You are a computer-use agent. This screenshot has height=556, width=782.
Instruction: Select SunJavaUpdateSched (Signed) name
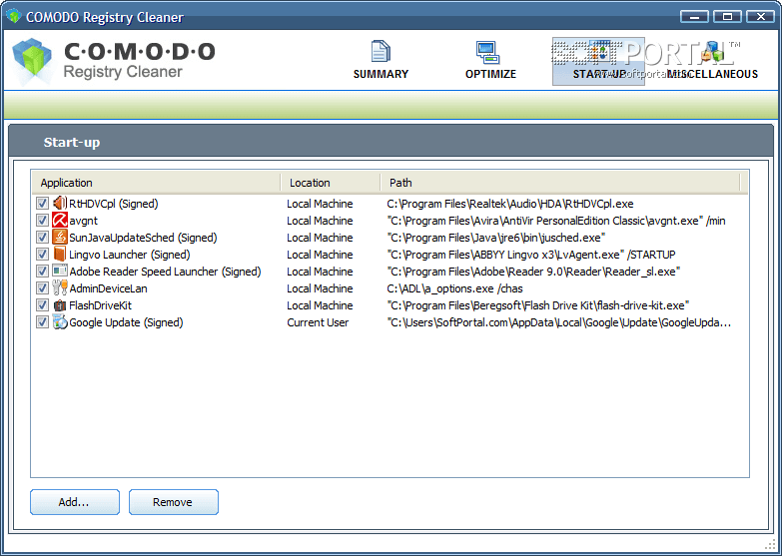point(143,238)
